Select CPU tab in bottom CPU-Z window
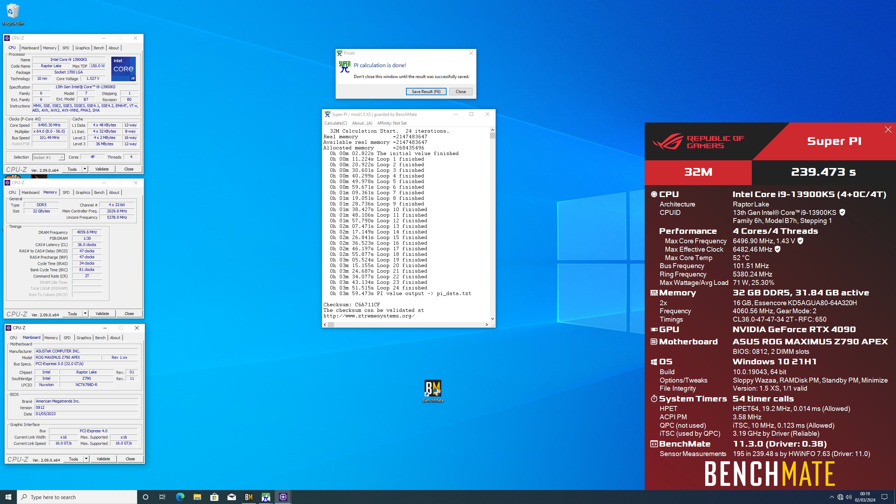Screen dimensions: 896x504 [13, 338]
